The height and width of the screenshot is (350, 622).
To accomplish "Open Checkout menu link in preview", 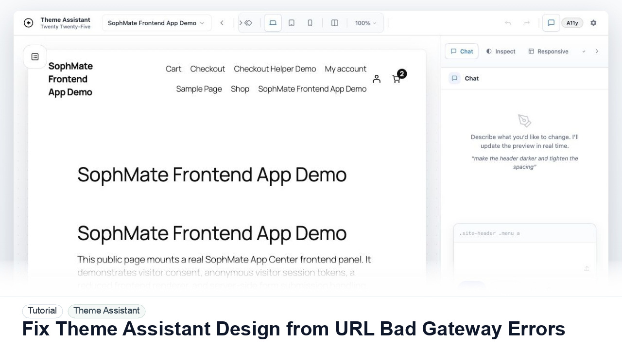I will tap(207, 69).
